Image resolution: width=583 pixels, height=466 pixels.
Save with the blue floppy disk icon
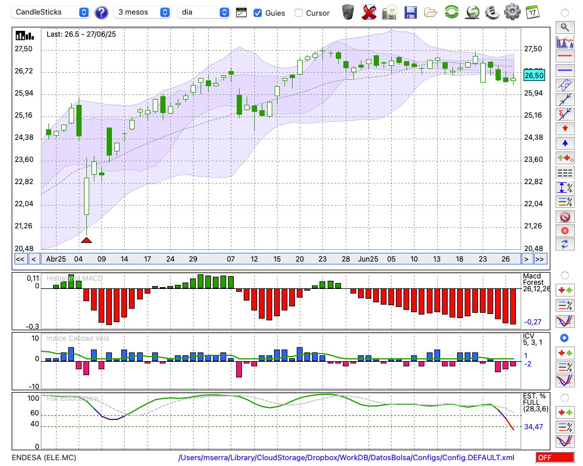[410, 13]
